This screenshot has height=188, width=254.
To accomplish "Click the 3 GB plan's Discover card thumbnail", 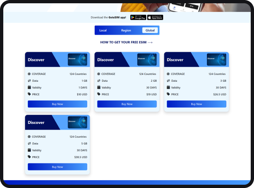I will coord(216,60).
